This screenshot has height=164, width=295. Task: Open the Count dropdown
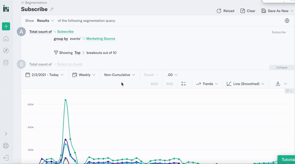pos(151,75)
